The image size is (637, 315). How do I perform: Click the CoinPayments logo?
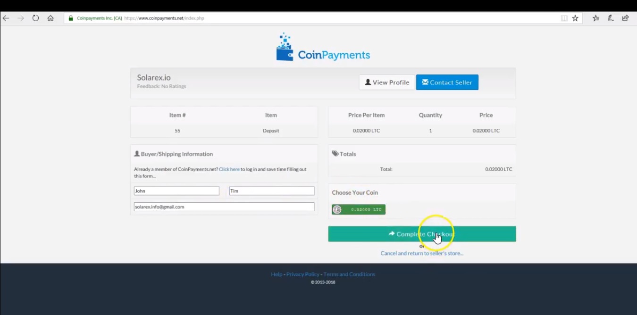click(x=323, y=47)
